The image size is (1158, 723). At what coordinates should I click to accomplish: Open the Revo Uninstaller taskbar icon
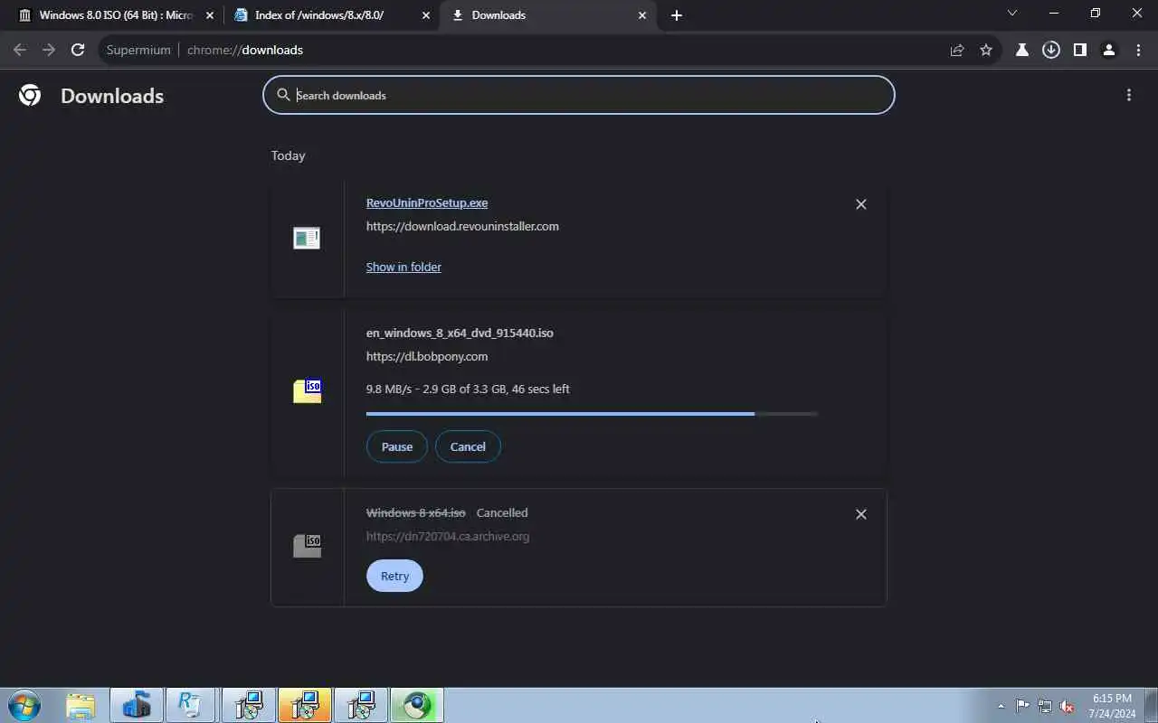click(190, 705)
